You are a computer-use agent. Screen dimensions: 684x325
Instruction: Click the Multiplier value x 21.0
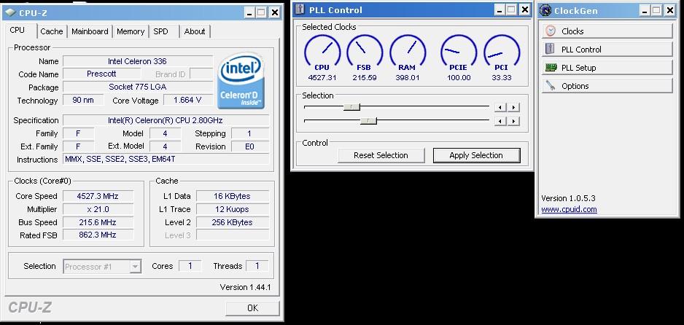pyautogui.click(x=98, y=209)
